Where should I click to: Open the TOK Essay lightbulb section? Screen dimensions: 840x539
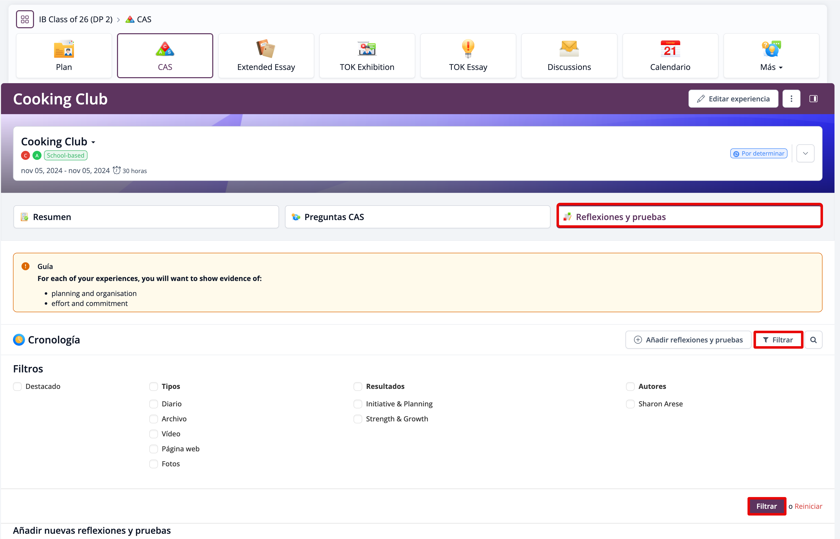point(468,56)
